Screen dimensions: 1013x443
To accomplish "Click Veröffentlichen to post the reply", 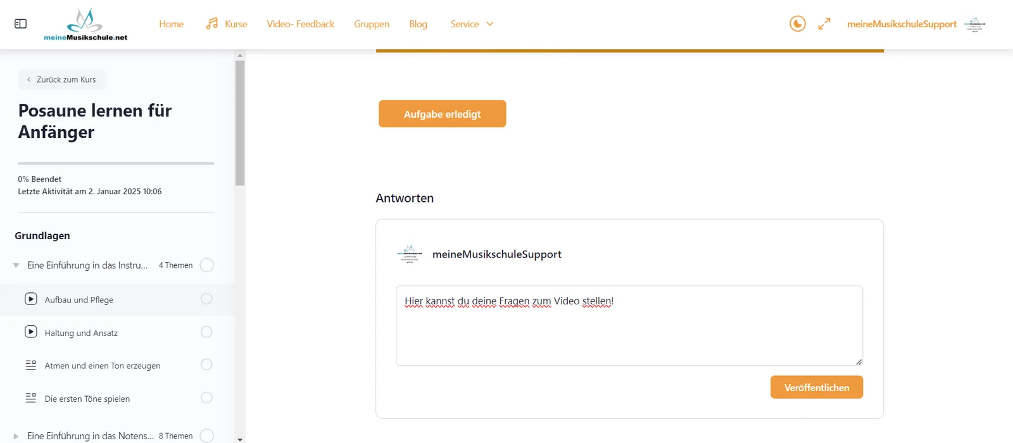I will tap(817, 387).
